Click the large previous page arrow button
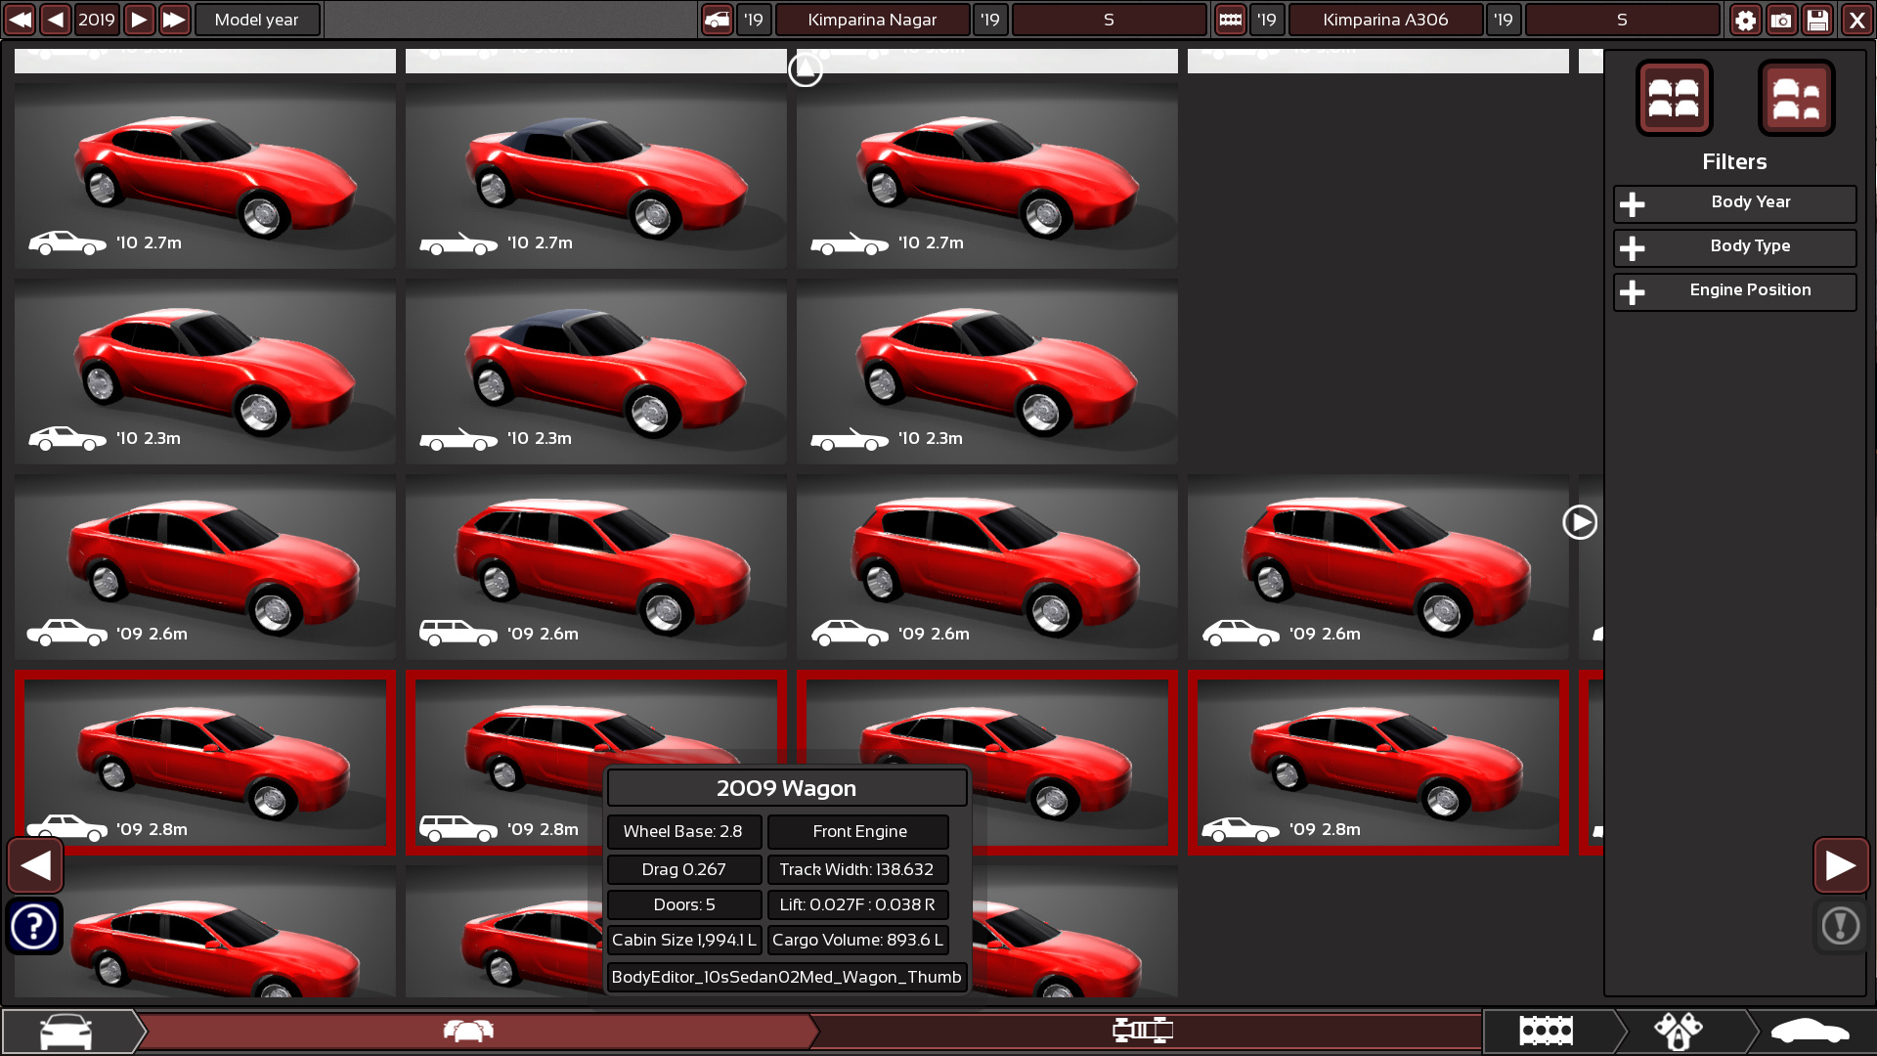1877x1056 pixels. pos(35,864)
